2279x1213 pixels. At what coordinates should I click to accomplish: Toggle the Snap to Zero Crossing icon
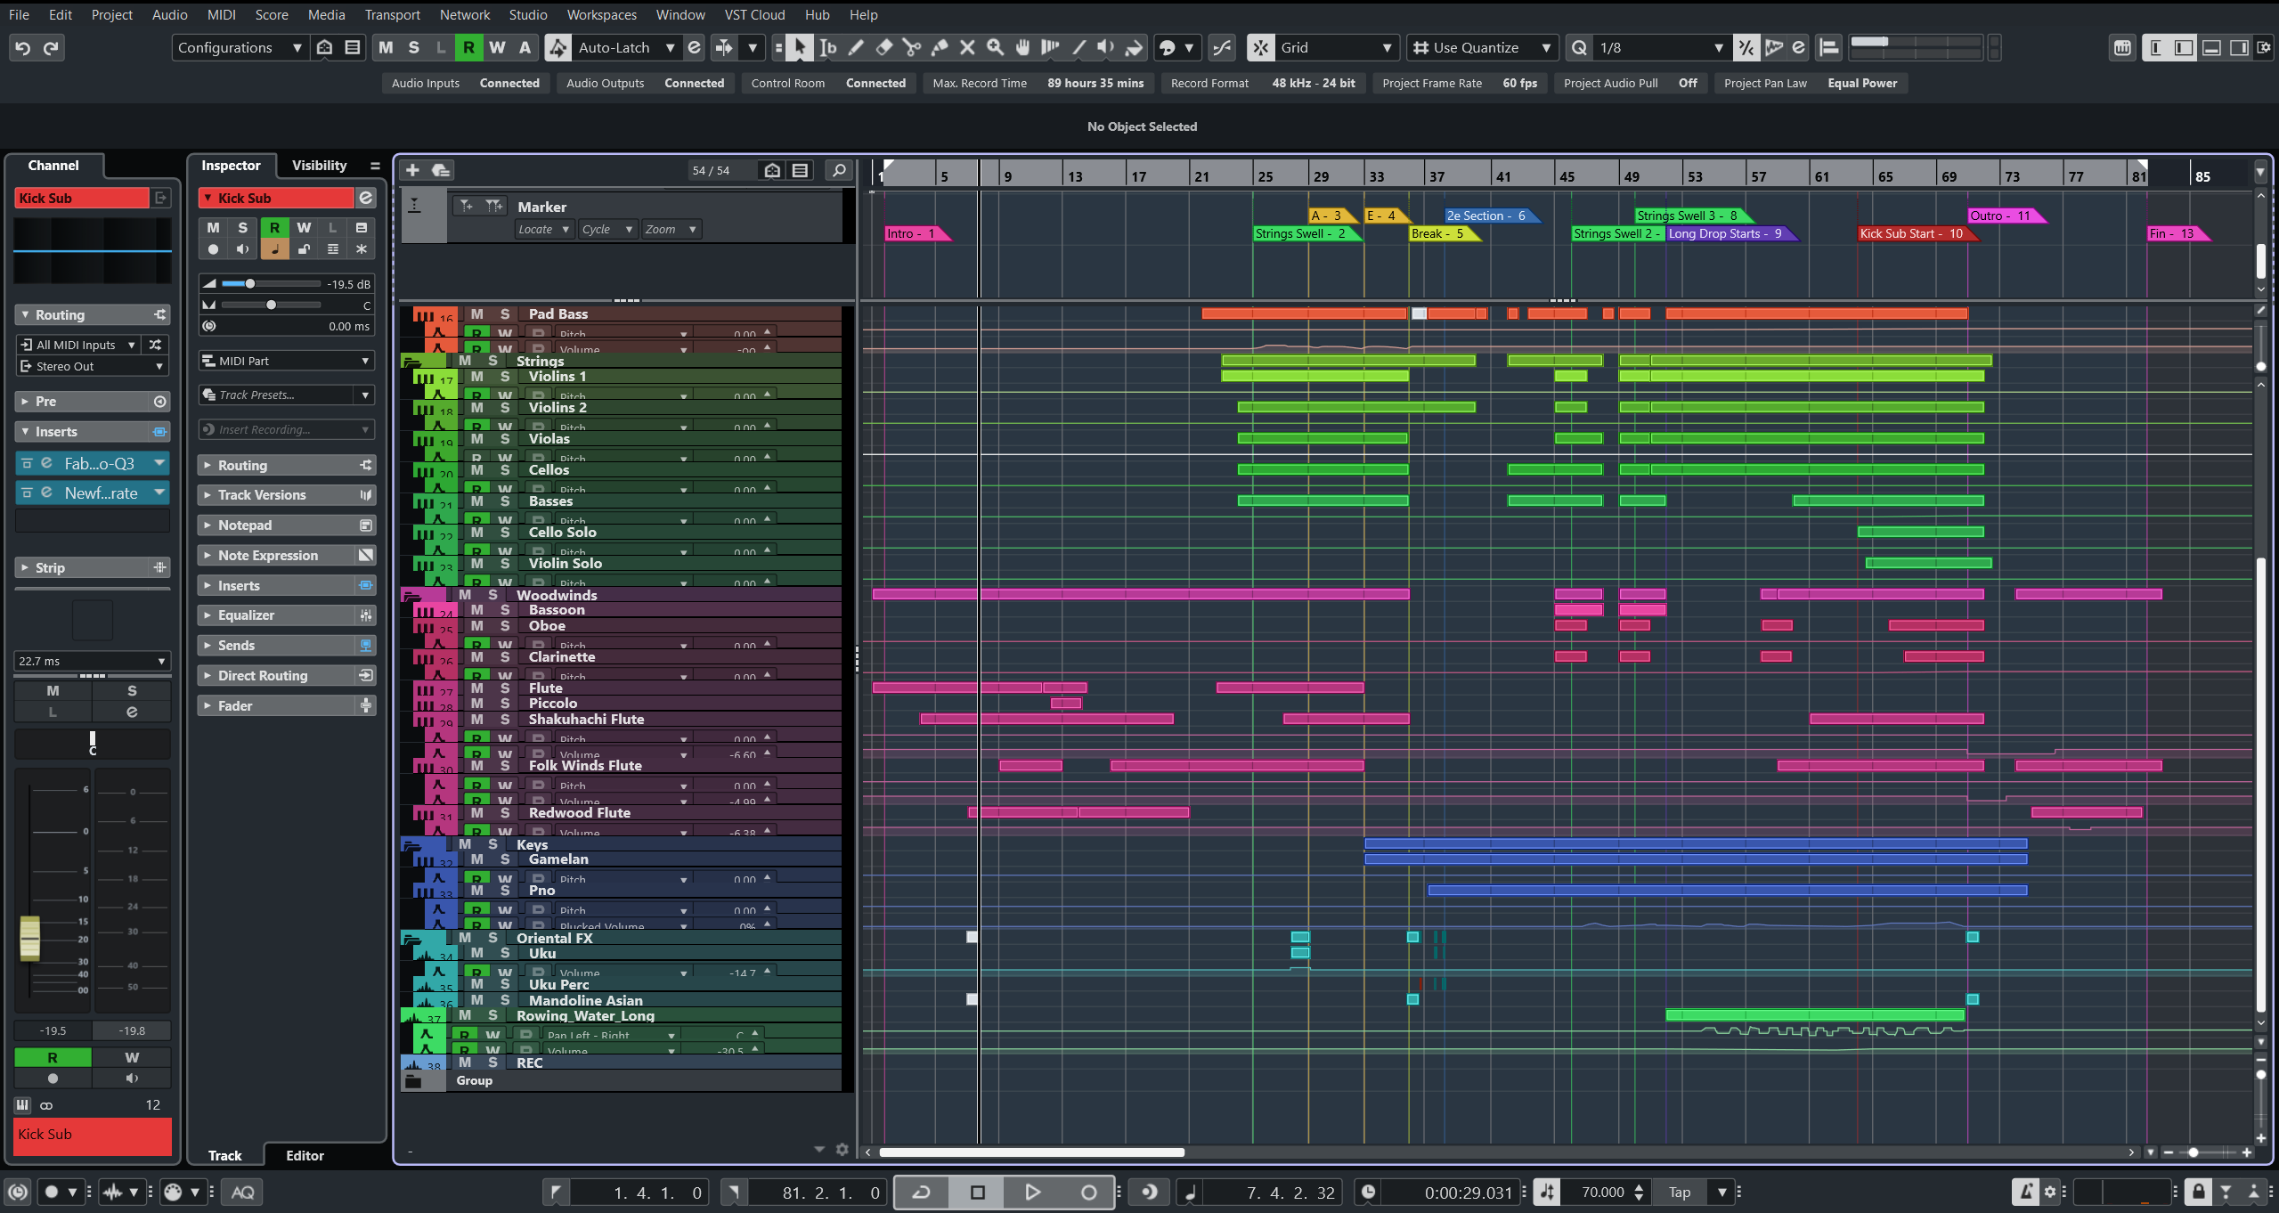coord(1222,48)
